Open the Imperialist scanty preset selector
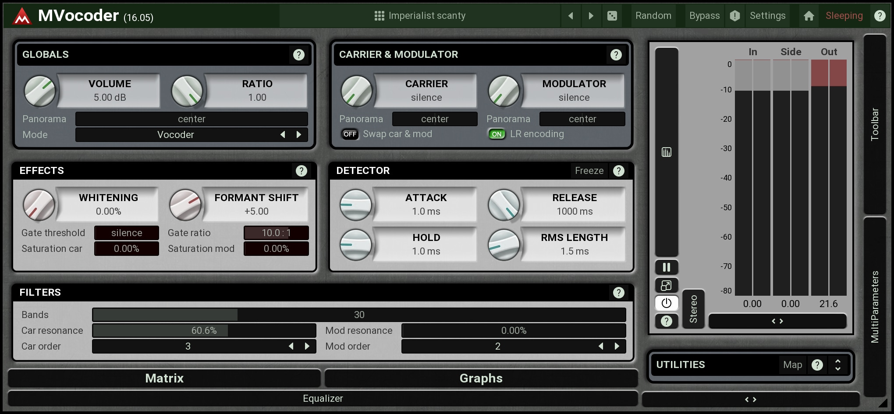The width and height of the screenshot is (894, 414). 420,16
